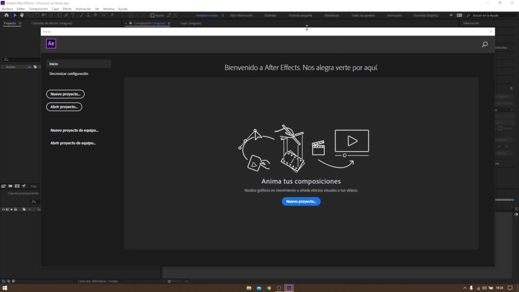Select the Zoom magnifier tool

point(29,15)
